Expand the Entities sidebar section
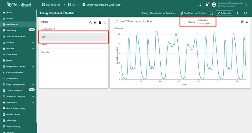Viewport: 252px width, 133px height. point(33,43)
